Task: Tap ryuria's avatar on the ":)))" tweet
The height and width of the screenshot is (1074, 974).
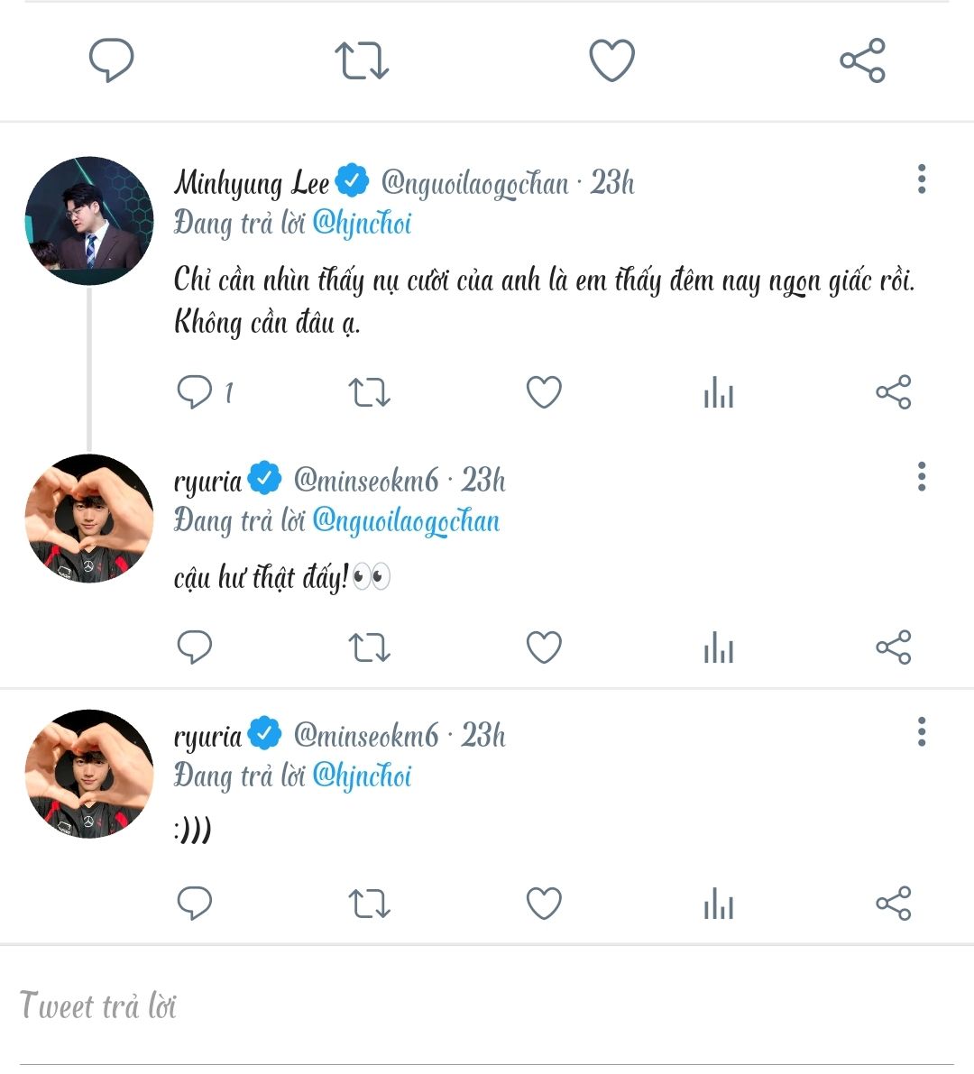Action: 88,774
